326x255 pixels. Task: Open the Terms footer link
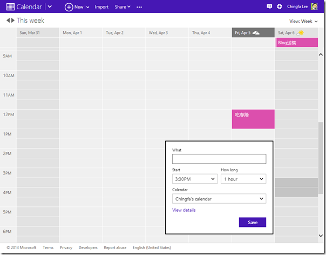(48, 247)
